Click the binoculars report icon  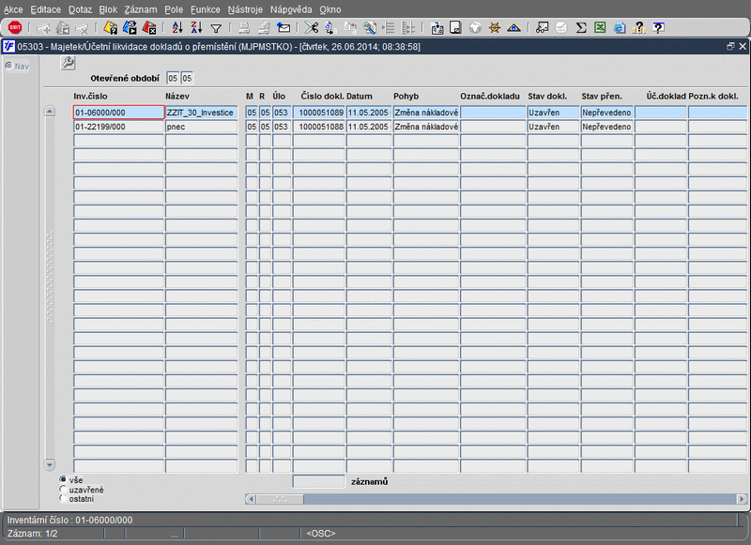543,28
